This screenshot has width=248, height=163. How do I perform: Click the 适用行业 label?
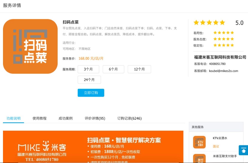click(x=69, y=43)
